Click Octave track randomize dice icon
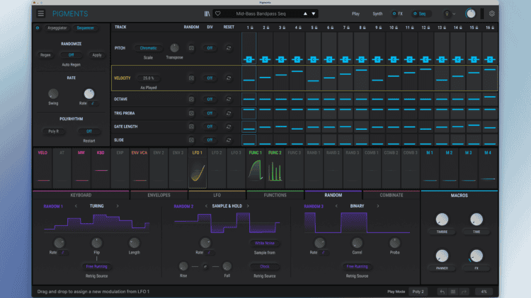This screenshot has height=298, width=531. 191,100
